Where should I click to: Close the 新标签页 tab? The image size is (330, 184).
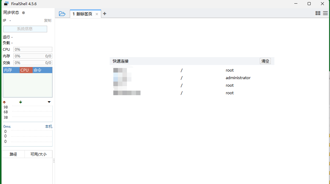tap(97, 14)
